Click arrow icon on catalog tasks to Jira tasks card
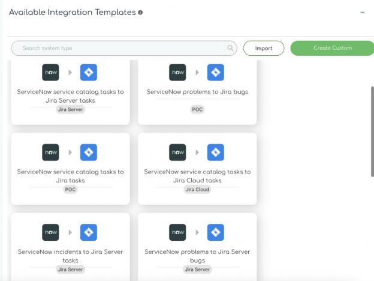 [x=70, y=153]
